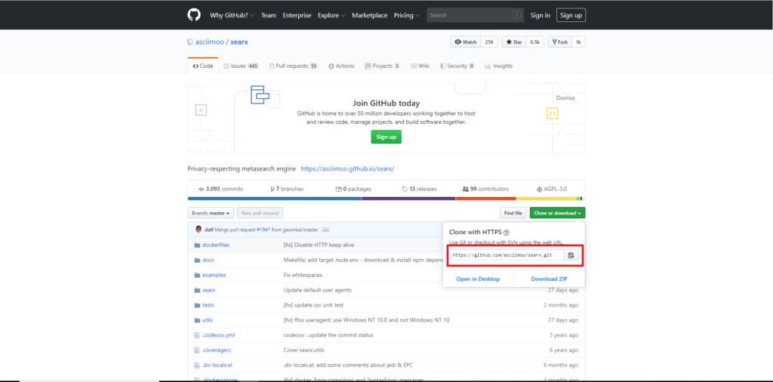Click the docs folder icon
The image size is (773, 382).
coord(197,260)
